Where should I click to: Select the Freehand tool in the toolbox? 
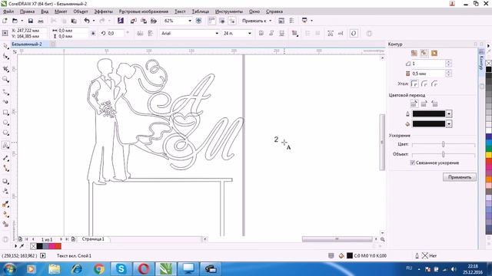click(5, 92)
